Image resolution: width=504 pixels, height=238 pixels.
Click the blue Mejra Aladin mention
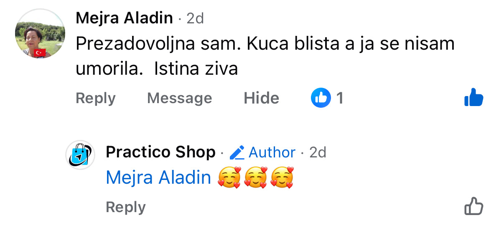158,178
